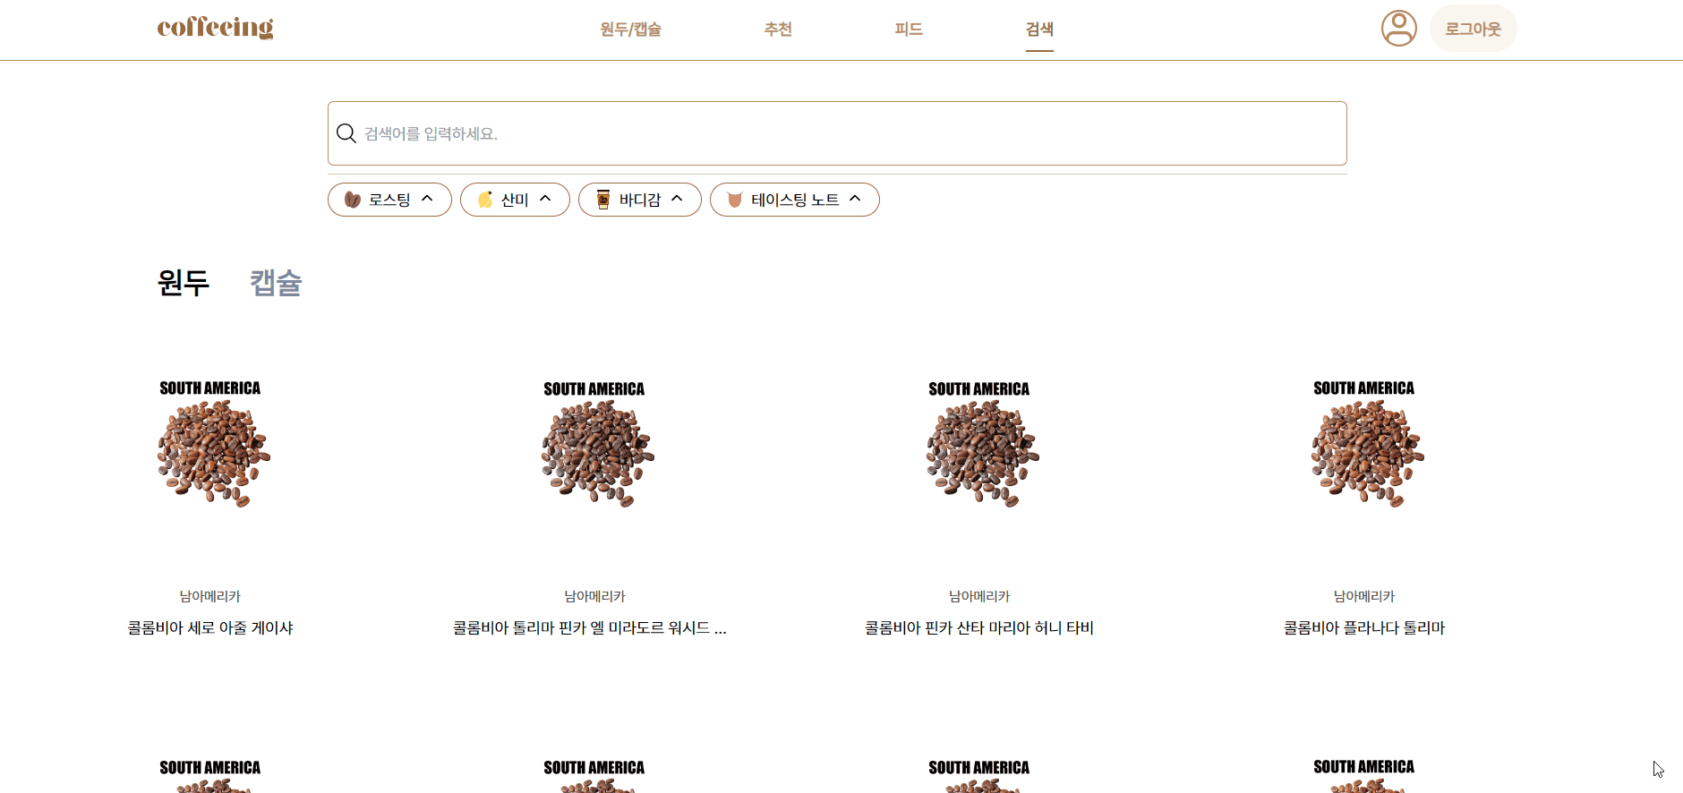
Task: Click 남아메리카 label above 콜롬비아 세로 아줄 게이샤
Action: coord(210,596)
